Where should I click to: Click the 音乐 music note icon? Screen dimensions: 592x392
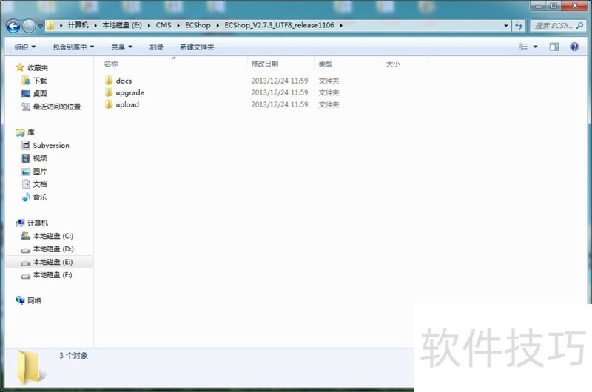point(26,197)
